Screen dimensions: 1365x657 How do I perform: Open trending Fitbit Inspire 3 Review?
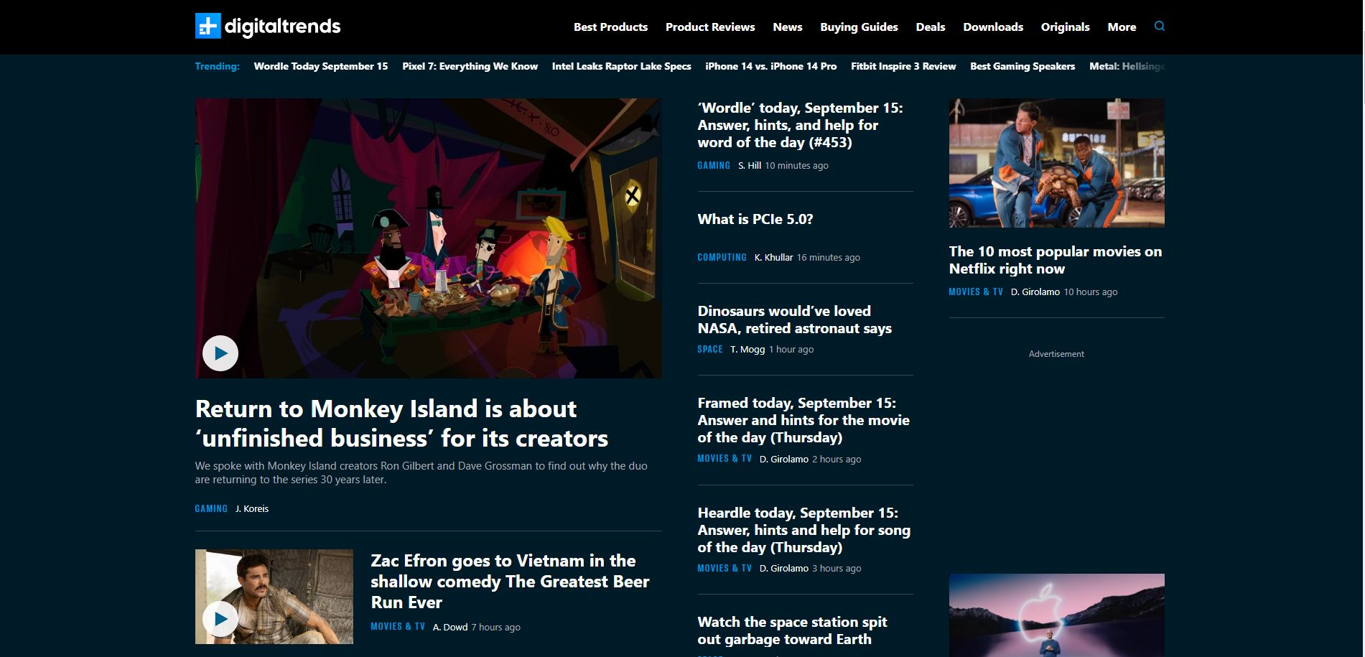tap(903, 66)
